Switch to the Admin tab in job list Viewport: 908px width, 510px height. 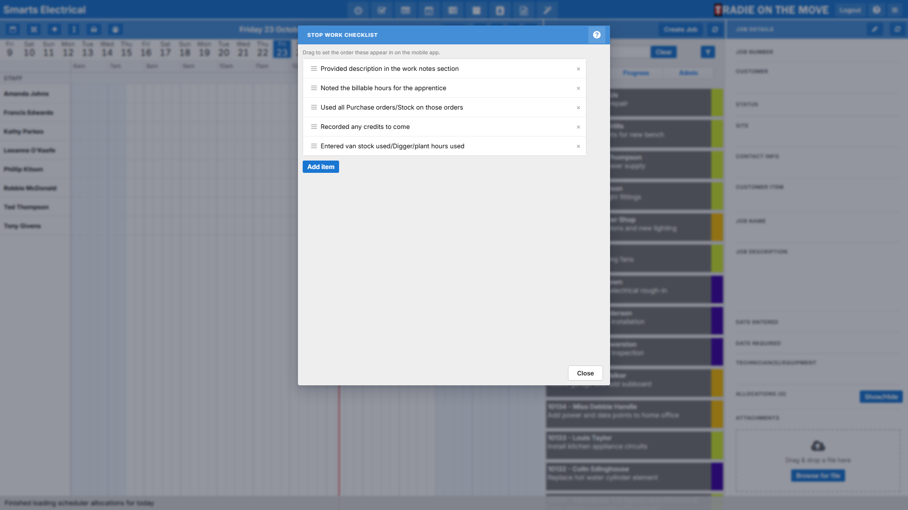689,73
